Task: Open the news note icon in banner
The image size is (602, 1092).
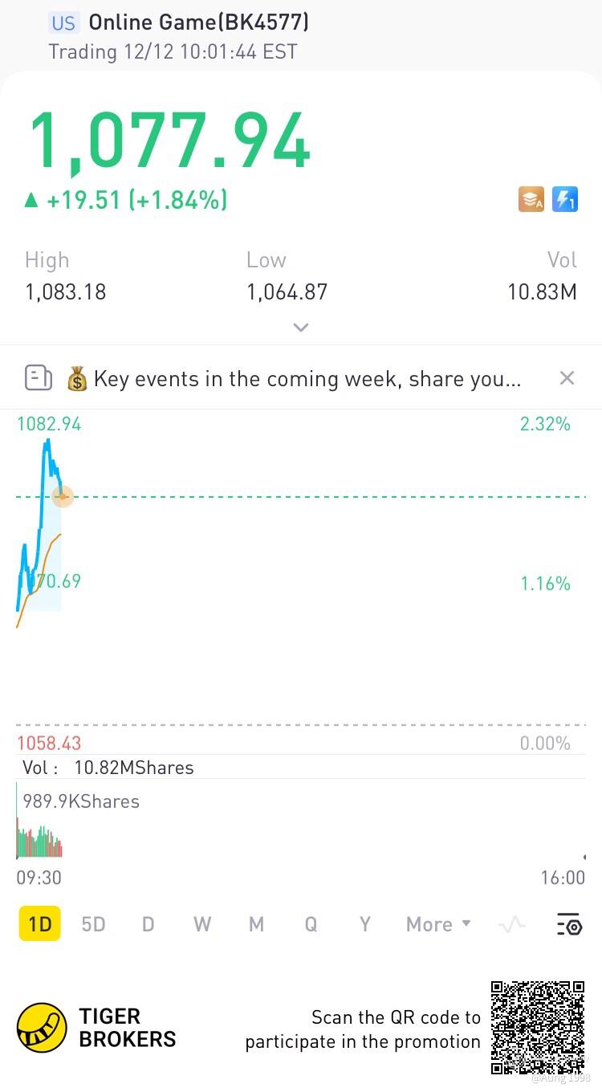Action: (x=39, y=377)
